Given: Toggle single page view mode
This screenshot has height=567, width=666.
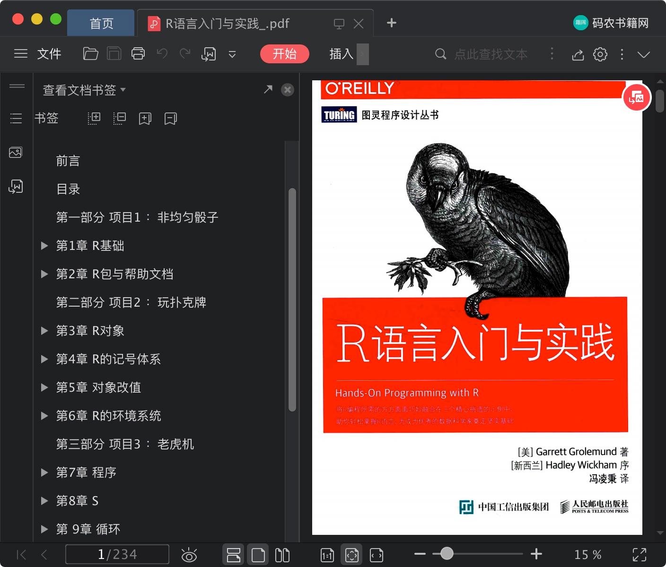Looking at the screenshot, I should (258, 555).
